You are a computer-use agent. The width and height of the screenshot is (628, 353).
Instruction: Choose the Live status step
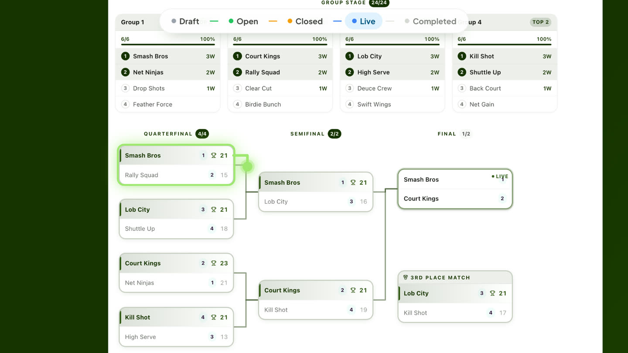(x=363, y=21)
